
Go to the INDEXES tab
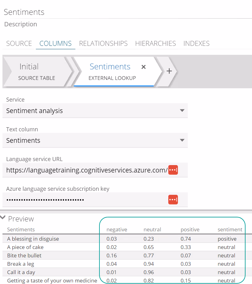pyautogui.click(x=196, y=43)
